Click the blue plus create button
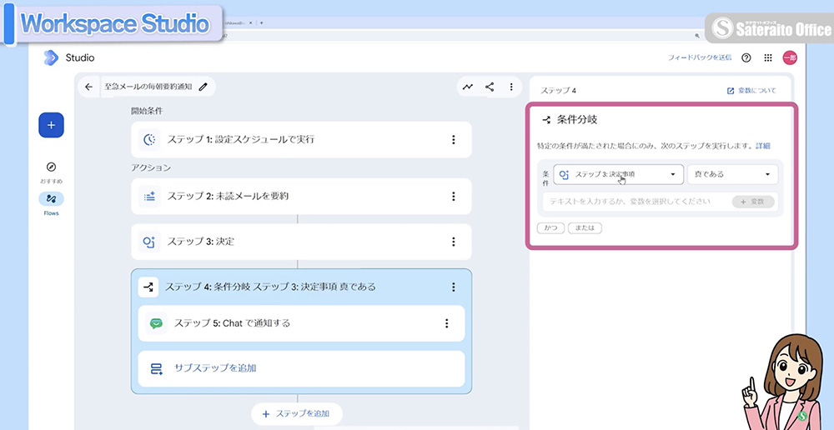This screenshot has height=430, width=834. (51, 126)
